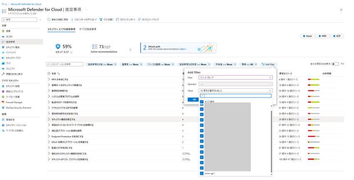The image size is (354, 180).
Task: Select 推奨事項 in the sidebar menu
Action: [x=10, y=42]
